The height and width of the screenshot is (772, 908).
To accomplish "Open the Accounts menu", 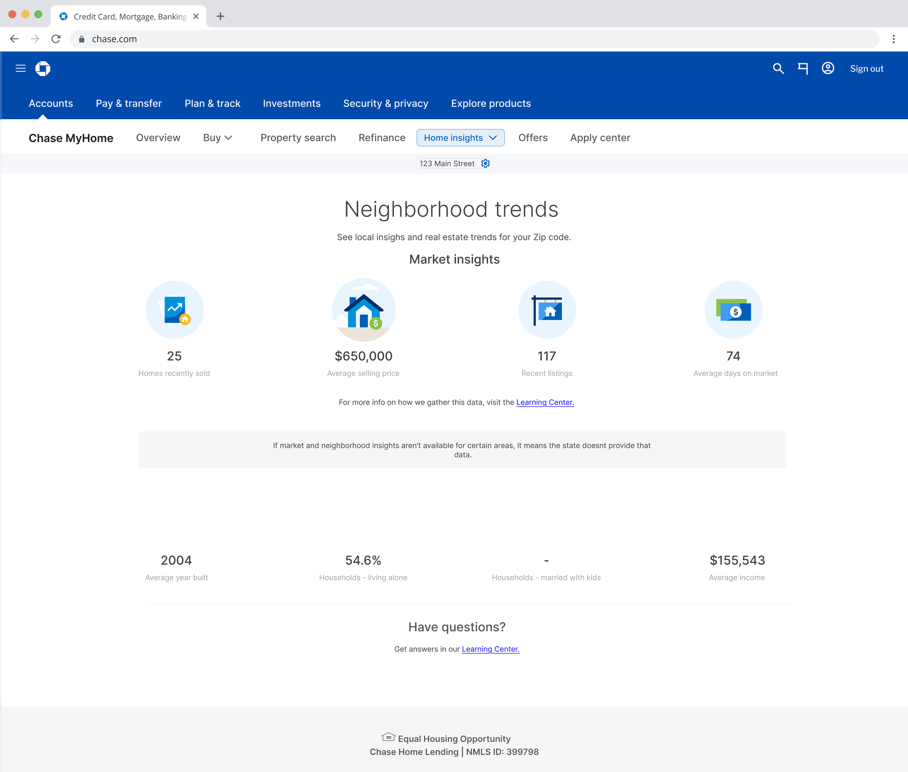I will (51, 103).
